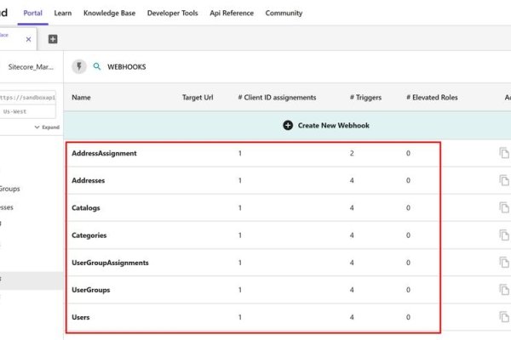Screen dimensions: 511x340
Task: Copy the AddressAssignment webhook
Action: 504,153
